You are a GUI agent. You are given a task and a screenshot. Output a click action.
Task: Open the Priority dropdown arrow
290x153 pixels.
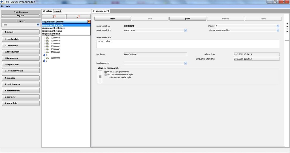click(278, 26)
